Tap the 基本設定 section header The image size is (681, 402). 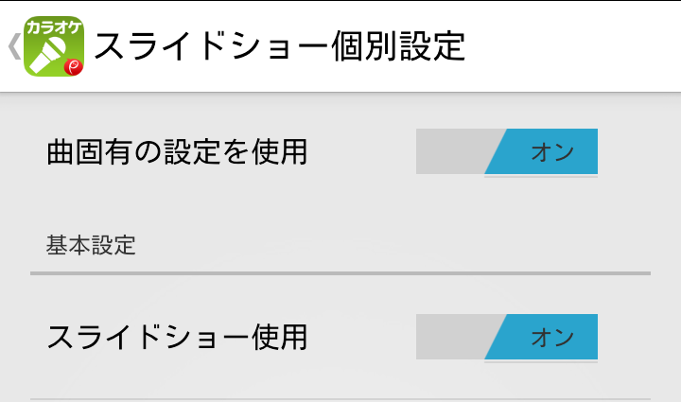point(91,245)
